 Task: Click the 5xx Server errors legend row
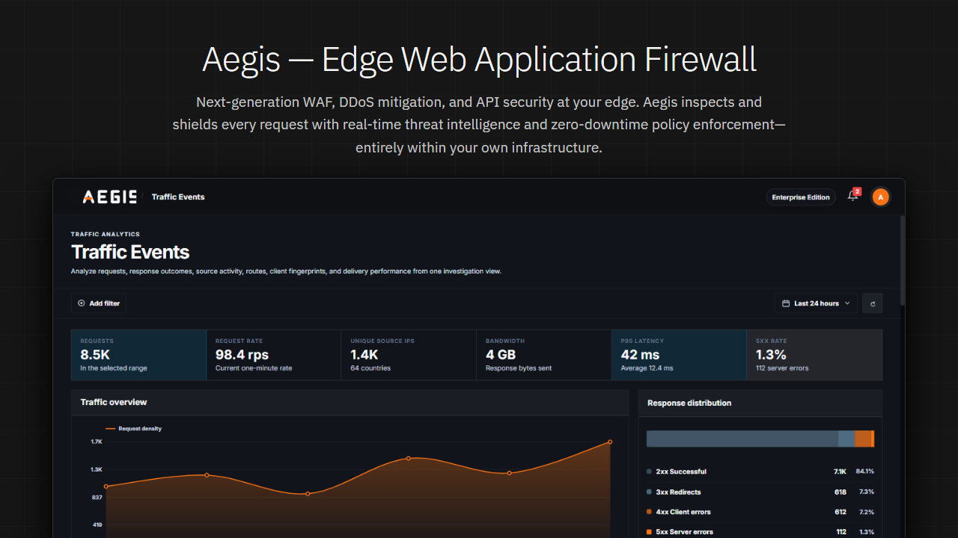pyautogui.click(x=760, y=532)
